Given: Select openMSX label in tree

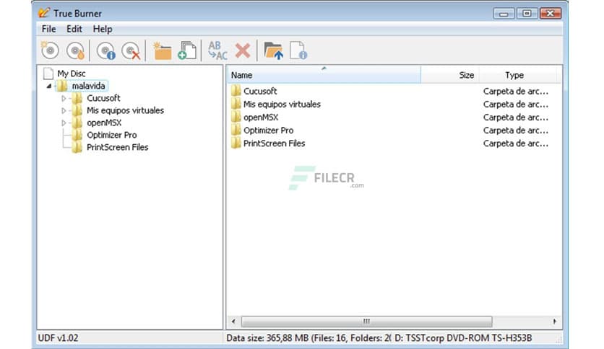Looking at the screenshot, I should 104,123.
